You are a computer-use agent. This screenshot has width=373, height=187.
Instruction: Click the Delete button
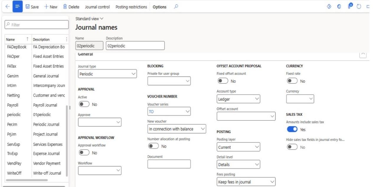coord(71,7)
